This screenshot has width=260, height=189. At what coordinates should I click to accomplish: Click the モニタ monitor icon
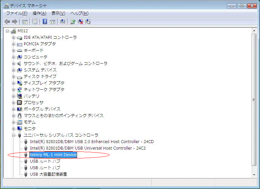pyautogui.click(x=20, y=129)
